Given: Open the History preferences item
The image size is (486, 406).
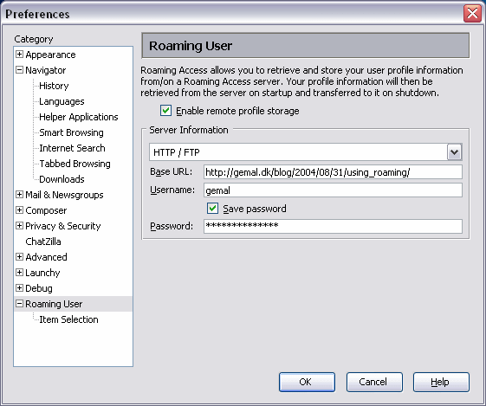Looking at the screenshot, I should (54, 86).
